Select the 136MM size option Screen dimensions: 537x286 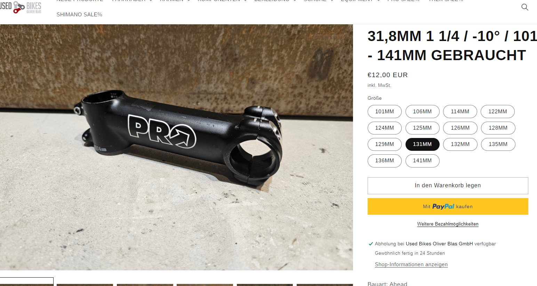click(385, 161)
